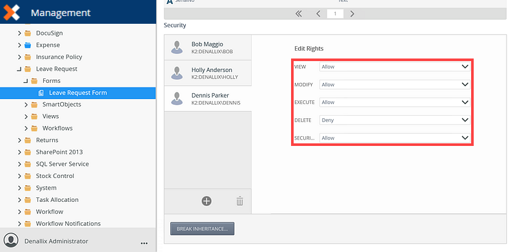This screenshot has width=515, height=252.
Task: Click the SharePoint 2013 label
Action: pos(59,152)
